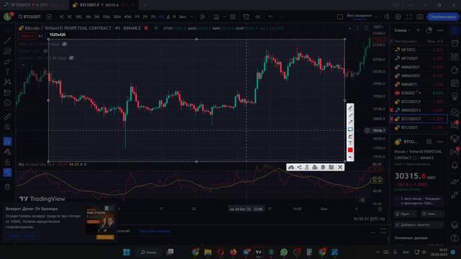461x259 pixels.
Task: Open the watchlist name dropdown
Action: 403,30
